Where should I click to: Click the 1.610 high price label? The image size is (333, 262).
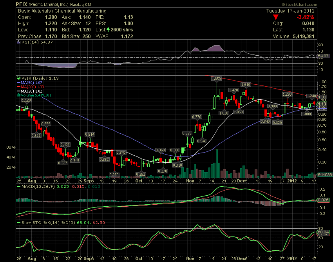(x=246, y=85)
